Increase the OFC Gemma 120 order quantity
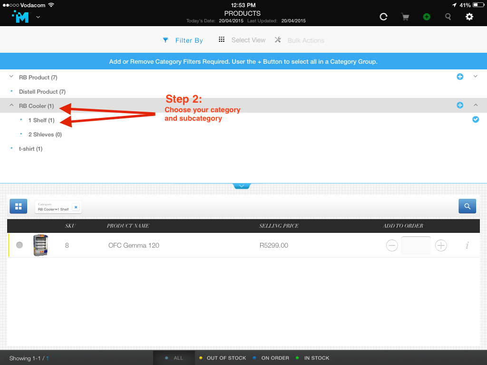The width and height of the screenshot is (487, 365). 441,246
